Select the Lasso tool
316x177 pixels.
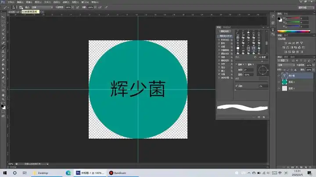click(x=3, y=24)
